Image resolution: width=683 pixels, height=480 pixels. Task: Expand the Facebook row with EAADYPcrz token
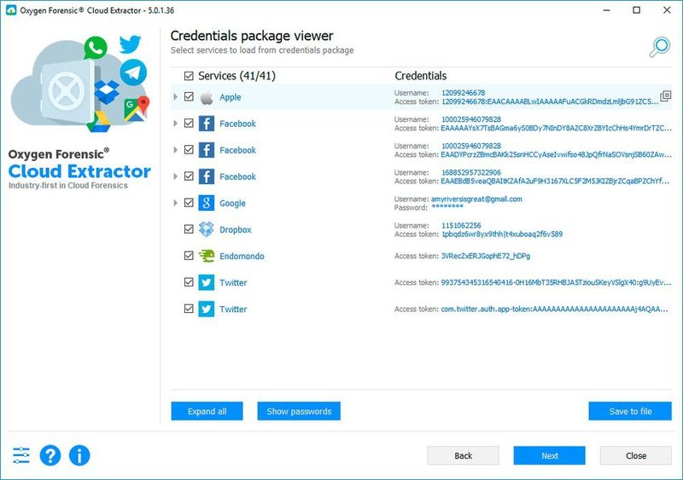pos(175,150)
